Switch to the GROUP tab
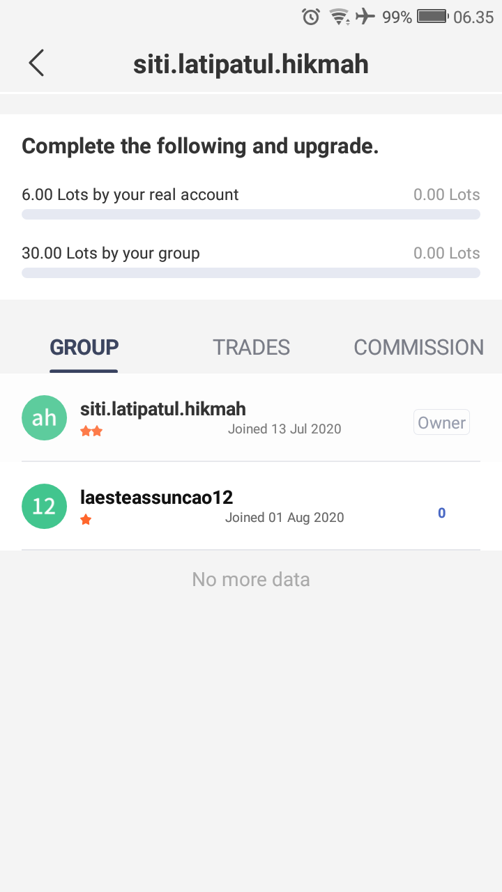This screenshot has height=892, width=502. tap(84, 347)
